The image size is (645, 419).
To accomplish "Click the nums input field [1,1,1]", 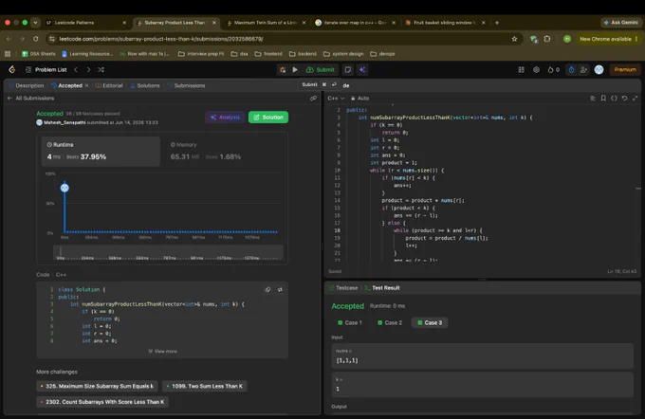I will click(482, 356).
